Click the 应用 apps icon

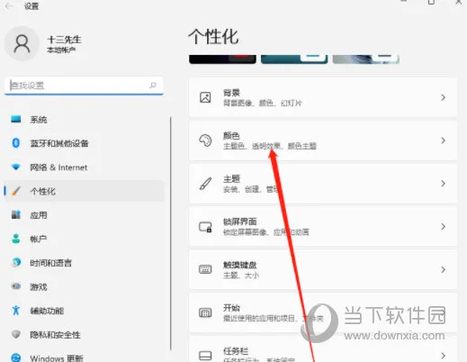coord(16,214)
